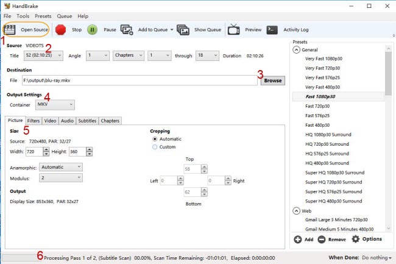Collapse the General presets group

[x=297, y=50]
